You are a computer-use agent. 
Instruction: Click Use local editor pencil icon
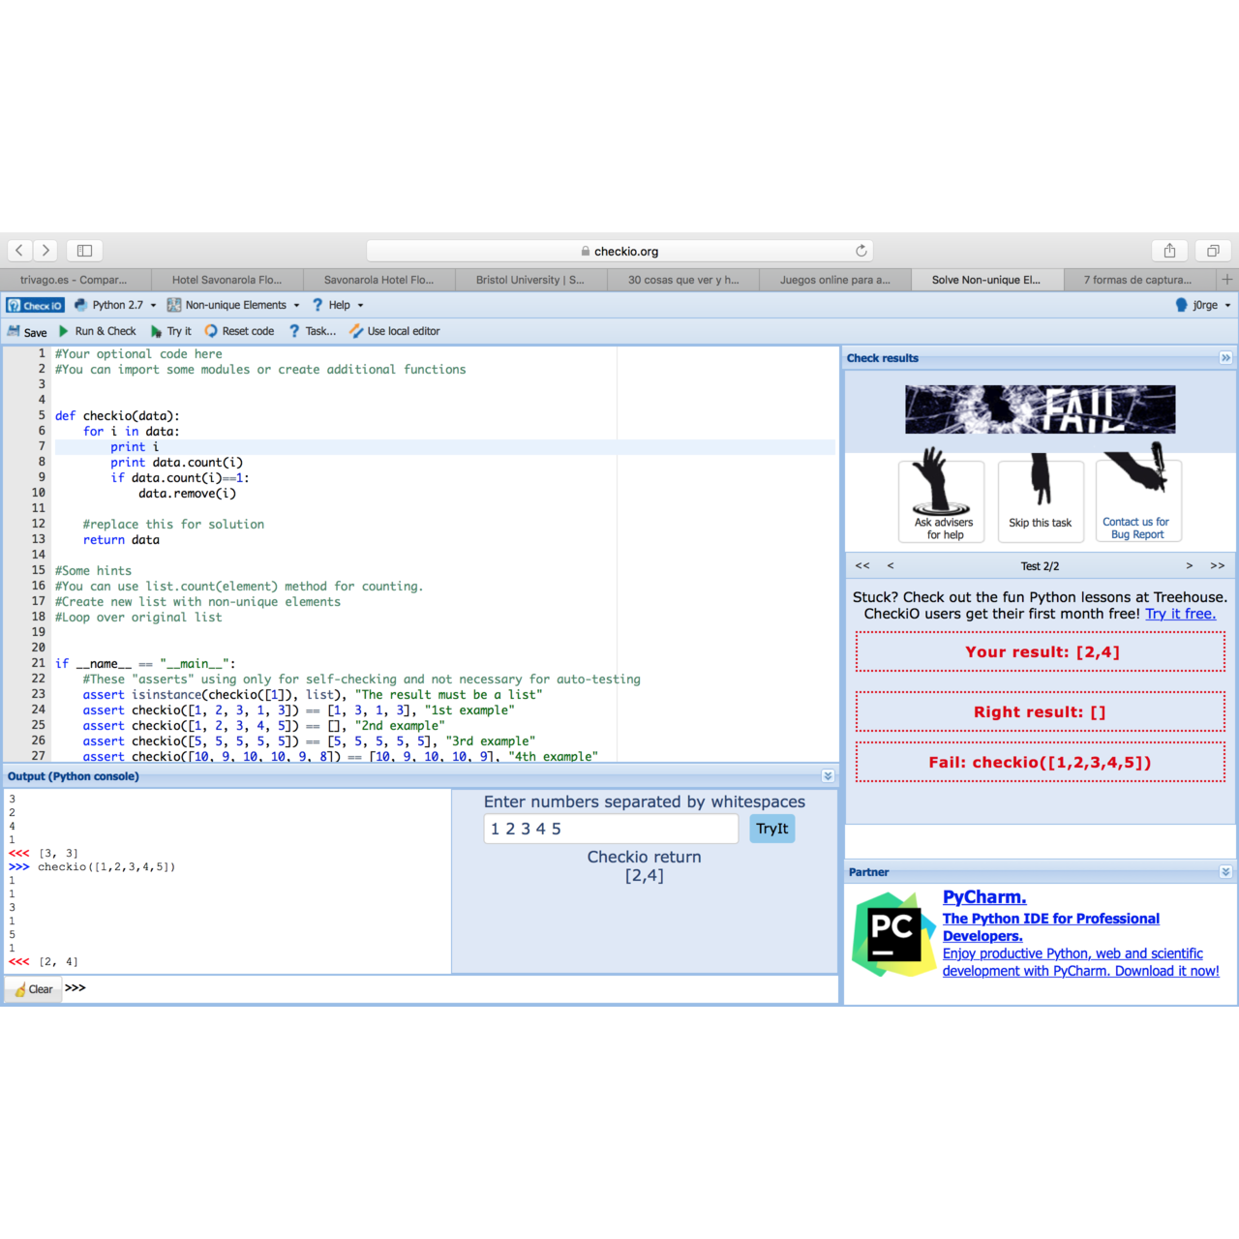pos(356,331)
